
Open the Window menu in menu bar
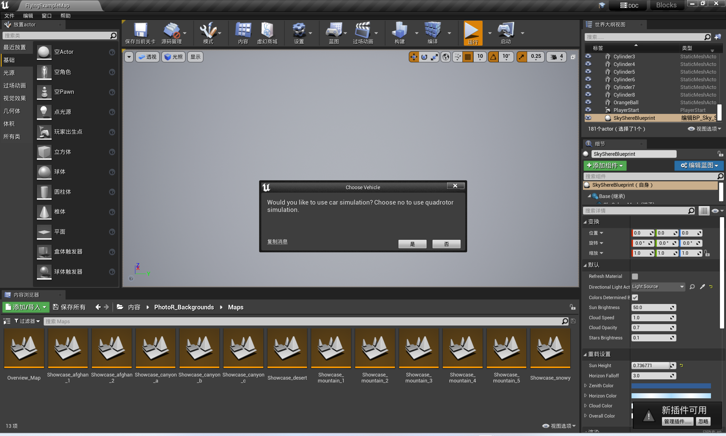pos(47,16)
